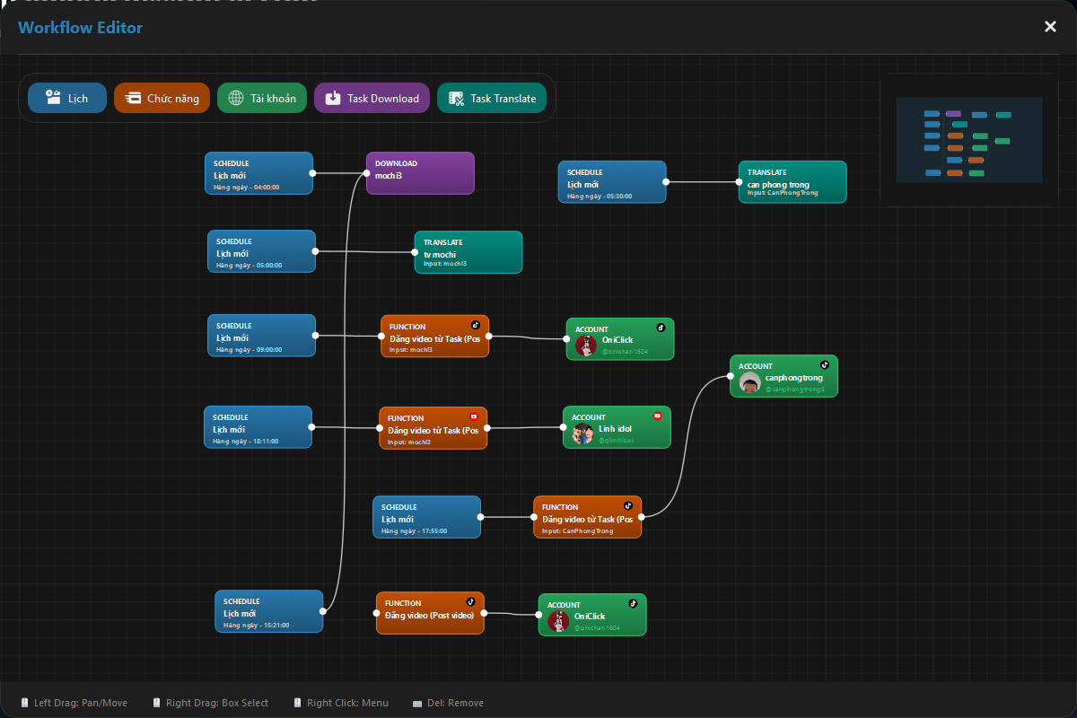Select the Lịch mới 15:21:00 schedule node
The image size is (1077, 718).
click(268, 611)
